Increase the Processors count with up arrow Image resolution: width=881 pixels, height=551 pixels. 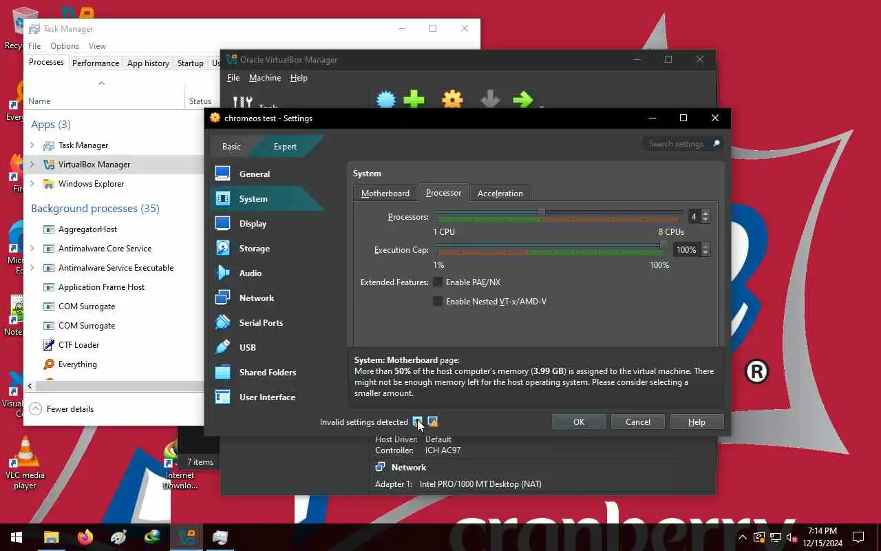click(x=705, y=214)
